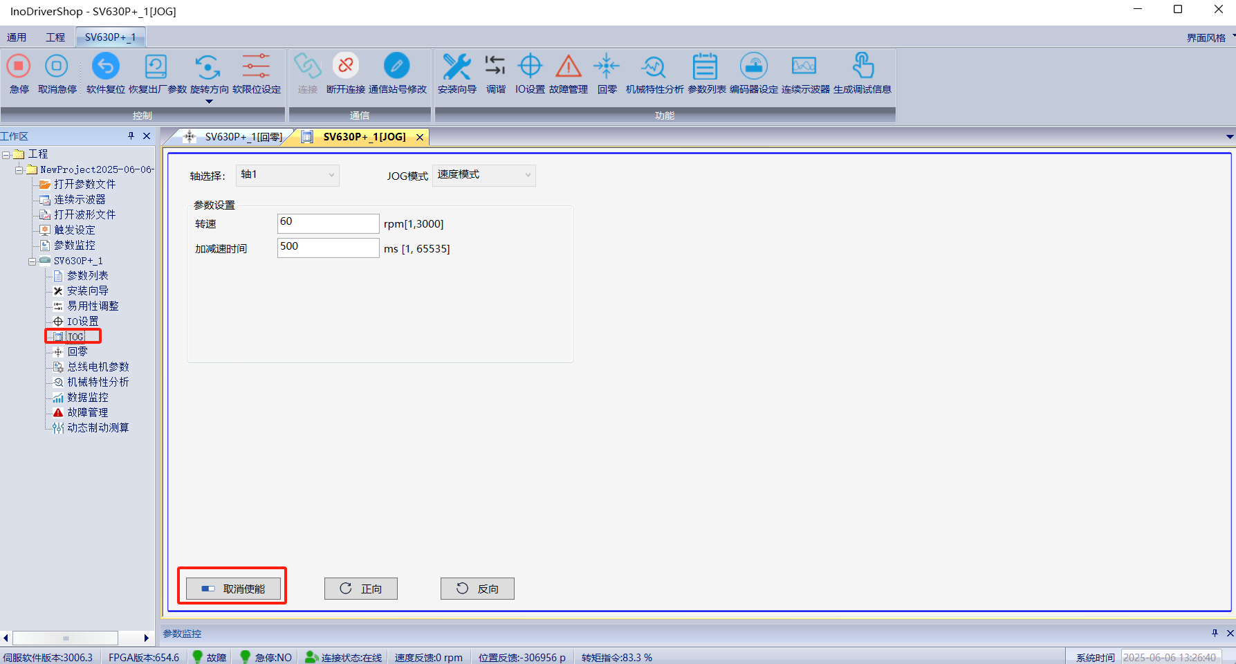Pin the 工作区 workspace panel
The height and width of the screenshot is (664, 1236).
[x=131, y=136]
